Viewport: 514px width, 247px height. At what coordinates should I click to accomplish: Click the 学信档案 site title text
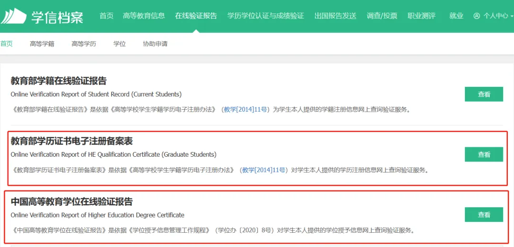pyautogui.click(x=58, y=17)
